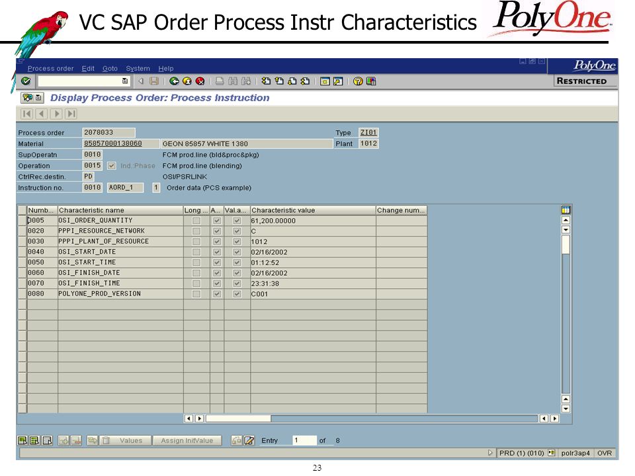The image size is (635, 476).
Task: Click the Find Next binoculars icon
Action: pyautogui.click(x=246, y=81)
